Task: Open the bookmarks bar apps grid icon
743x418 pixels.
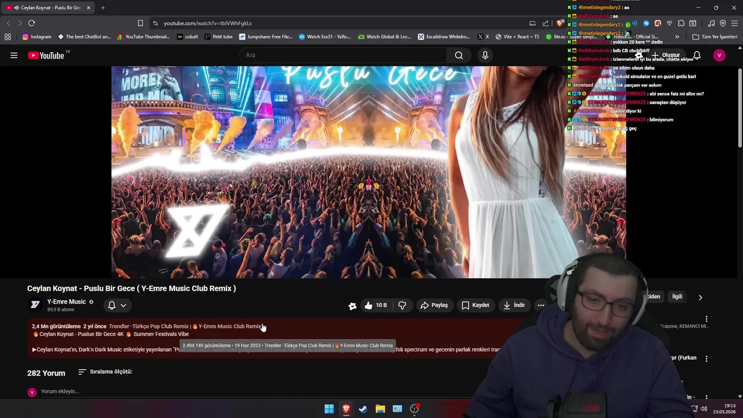Action: pos(8,37)
